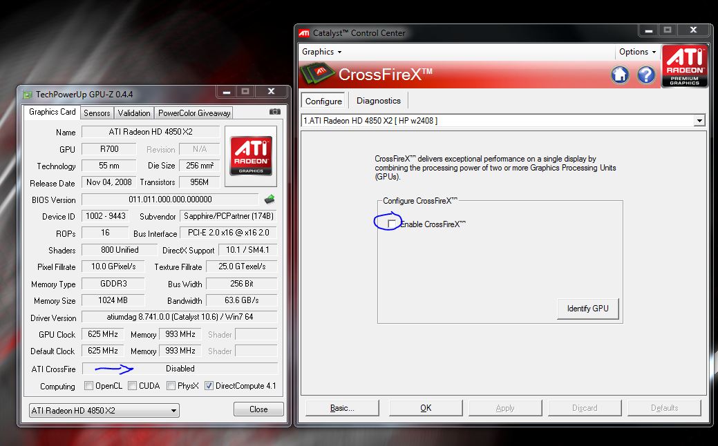
Task: Click the Defaults button
Action: [664, 408]
